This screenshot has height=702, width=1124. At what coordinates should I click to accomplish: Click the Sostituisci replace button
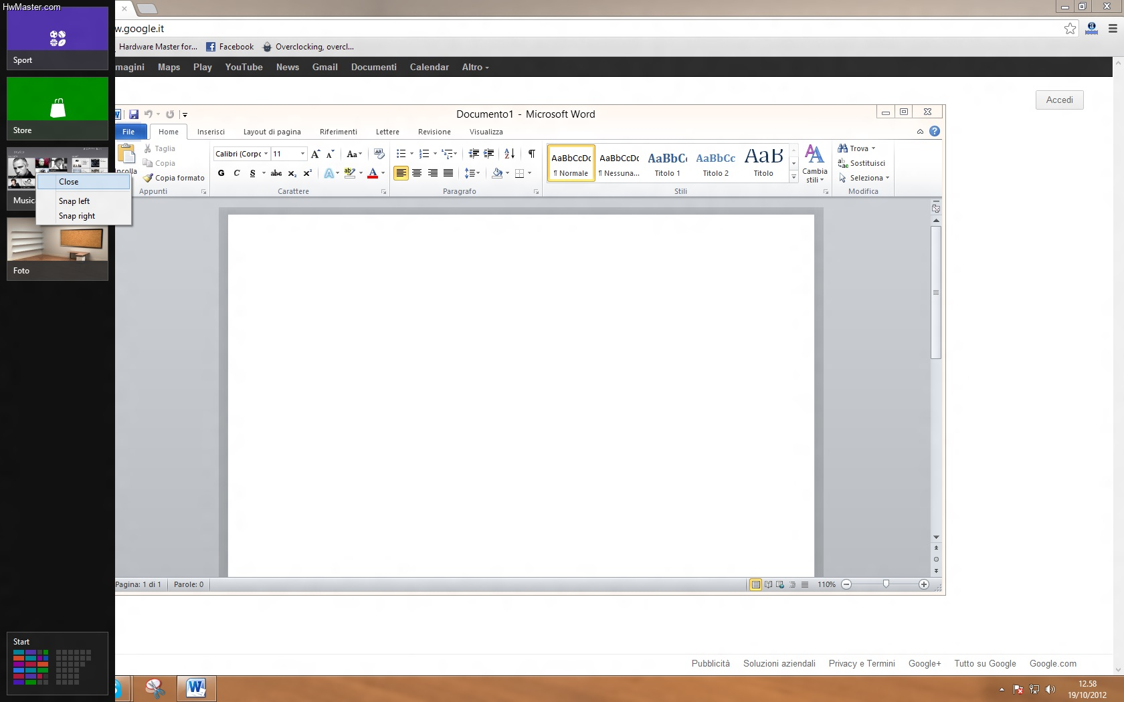(862, 163)
